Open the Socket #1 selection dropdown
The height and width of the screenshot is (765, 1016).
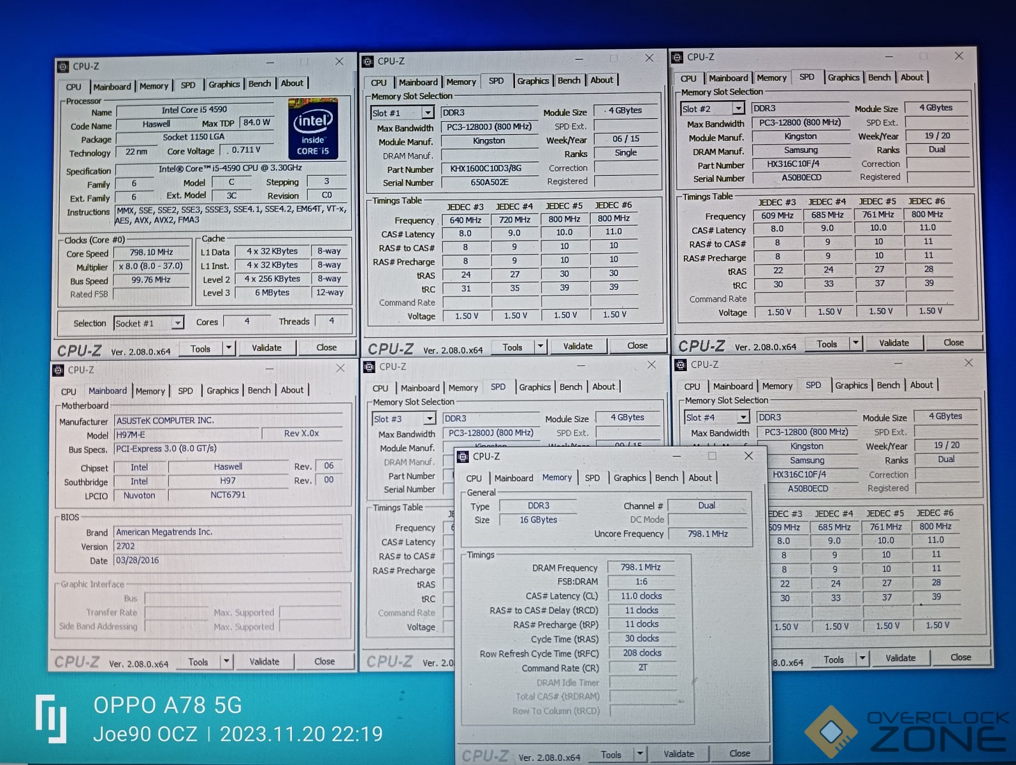click(178, 323)
